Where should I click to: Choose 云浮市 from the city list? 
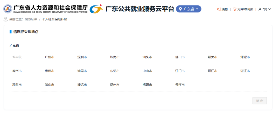[x=180, y=85]
